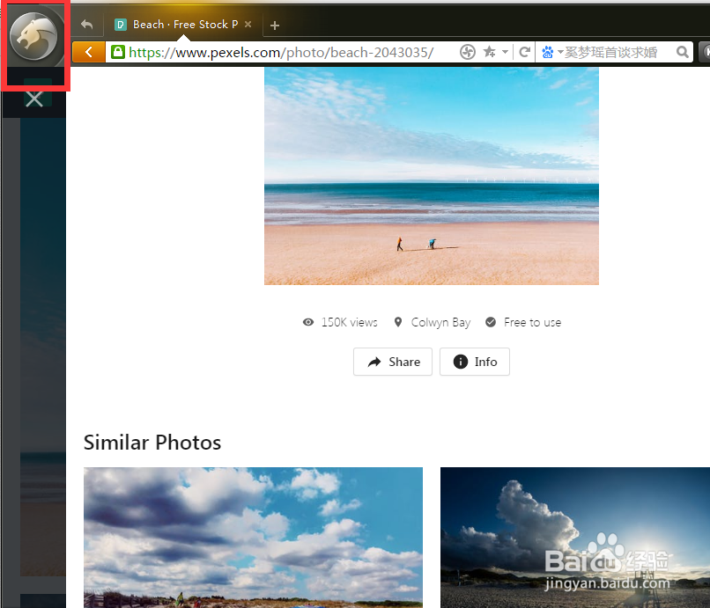Open the cloudy sky similar photo thumbnail
This screenshot has height=608, width=710.
coord(253,538)
